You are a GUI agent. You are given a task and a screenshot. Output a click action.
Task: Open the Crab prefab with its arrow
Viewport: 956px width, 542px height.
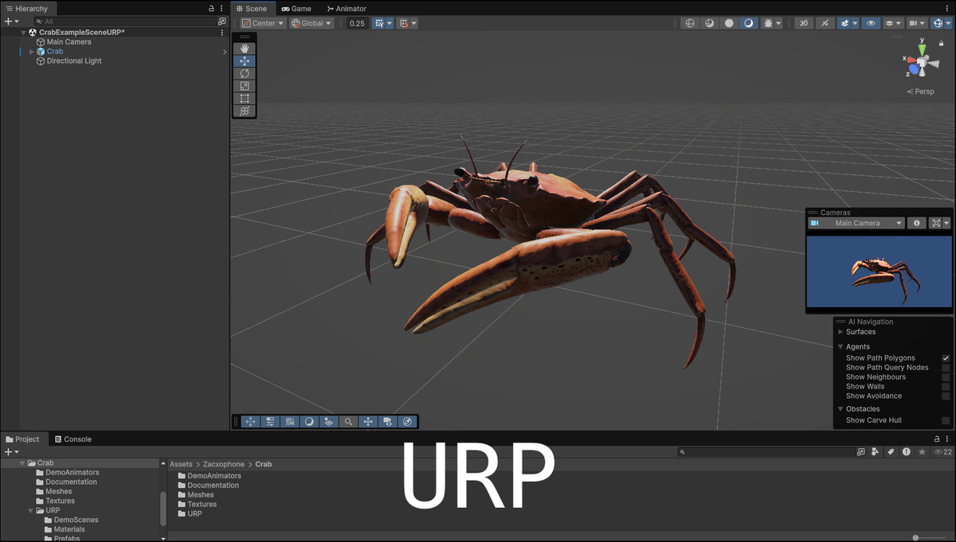click(x=225, y=52)
